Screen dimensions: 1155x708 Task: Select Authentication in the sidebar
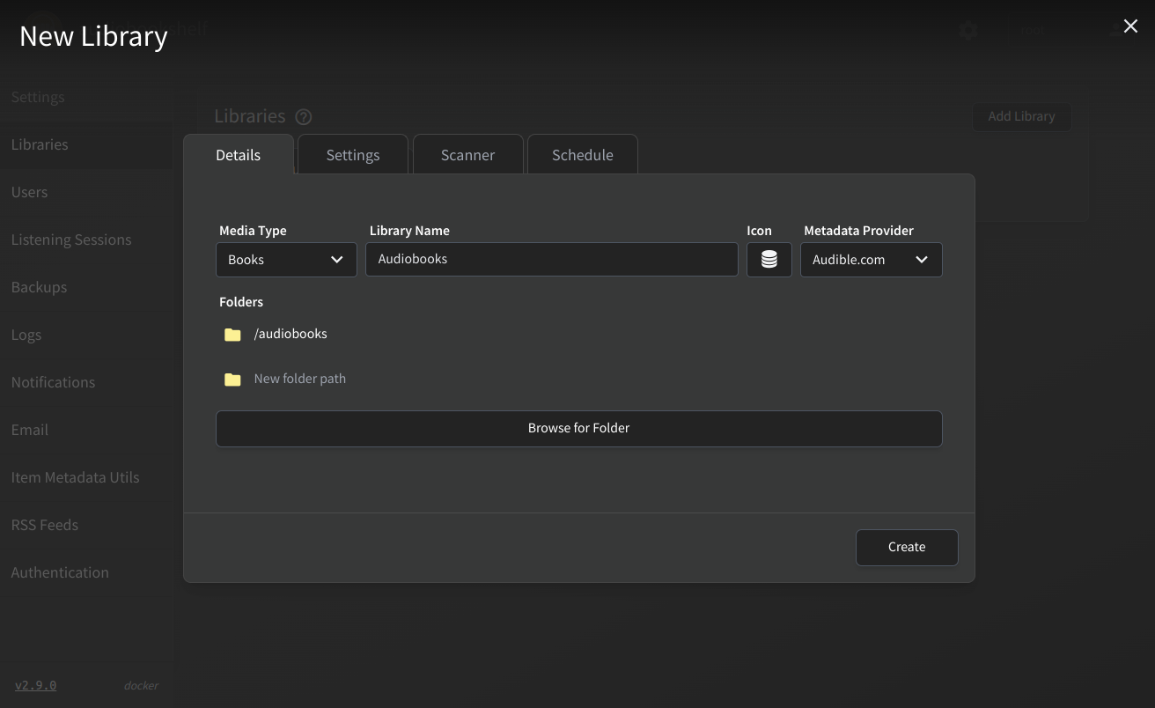(60, 572)
